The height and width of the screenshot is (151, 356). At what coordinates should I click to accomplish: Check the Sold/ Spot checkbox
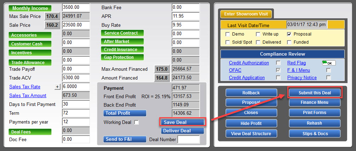point(228,42)
